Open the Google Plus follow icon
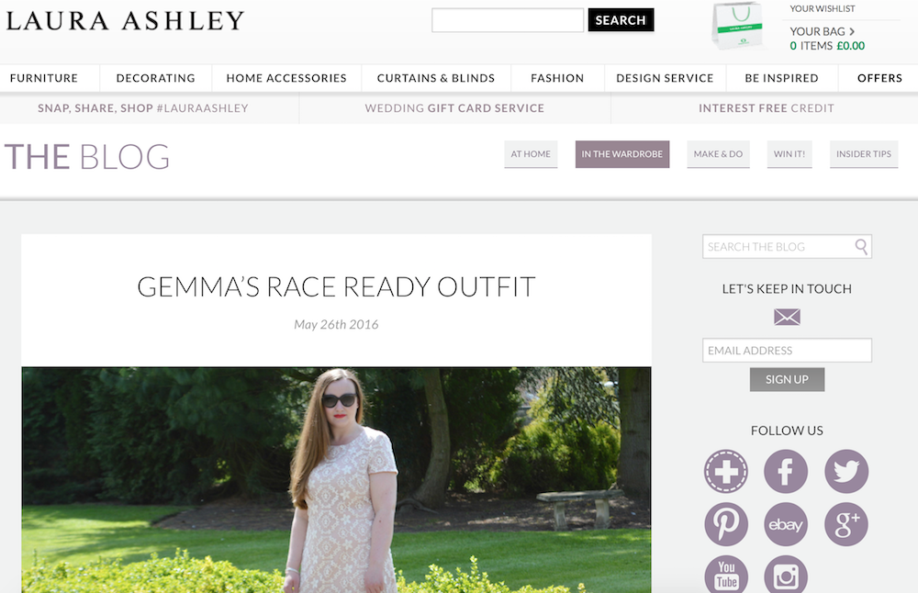The height and width of the screenshot is (593, 918). pyautogui.click(x=846, y=524)
